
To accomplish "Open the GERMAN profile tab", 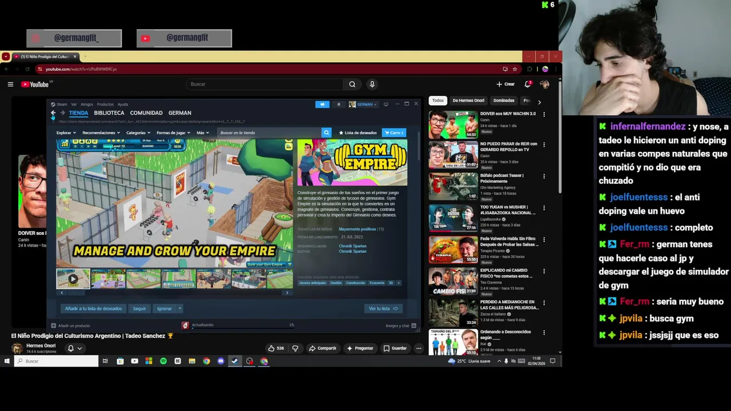I will click(180, 113).
